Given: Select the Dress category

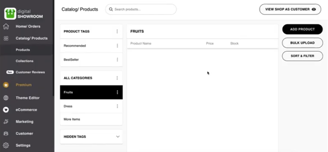Looking at the screenshot, I should (x=68, y=106).
